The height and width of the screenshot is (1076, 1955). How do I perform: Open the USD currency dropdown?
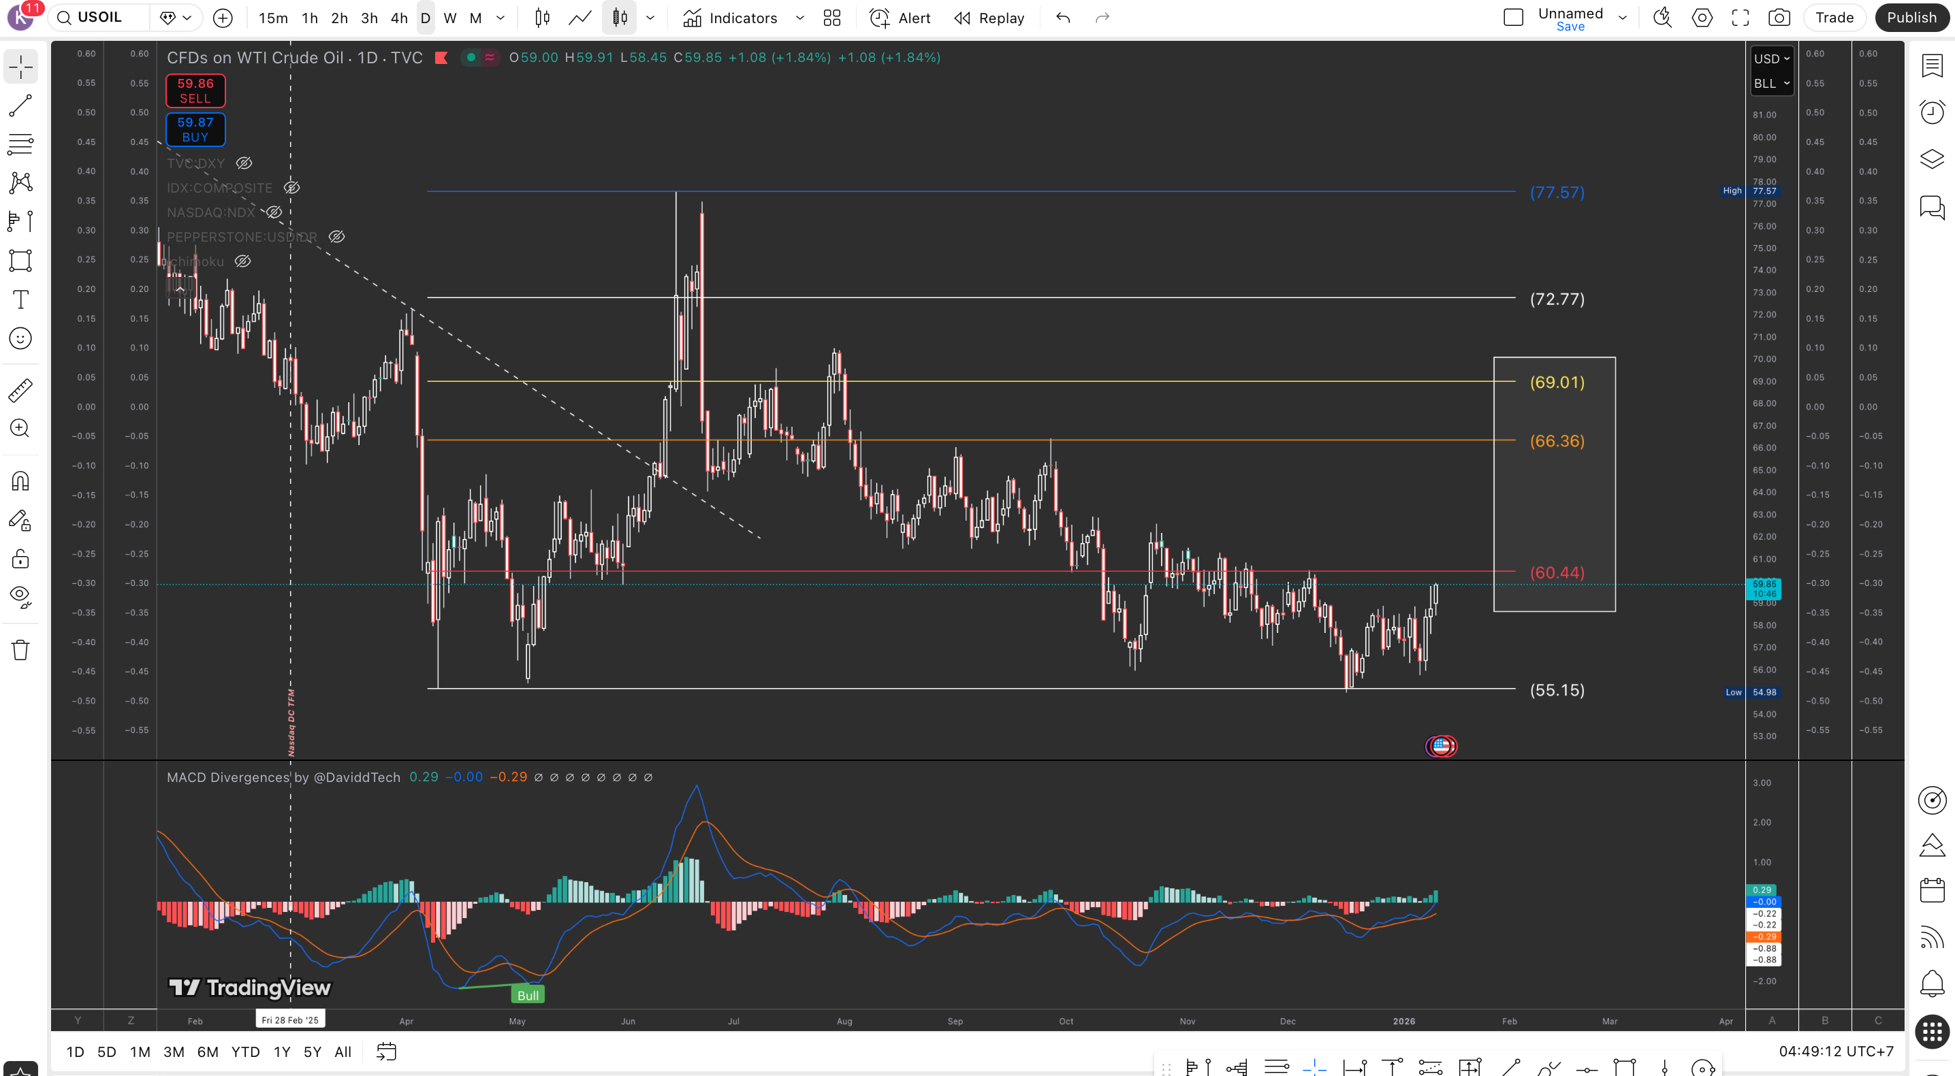click(x=1771, y=59)
